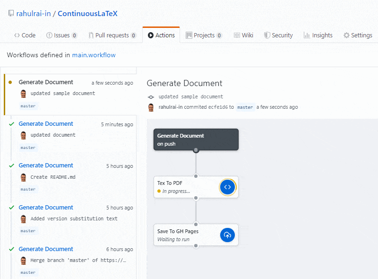Open the ContinuousLaTeX repository link
Screen dimensions: 378x279
click(87, 14)
